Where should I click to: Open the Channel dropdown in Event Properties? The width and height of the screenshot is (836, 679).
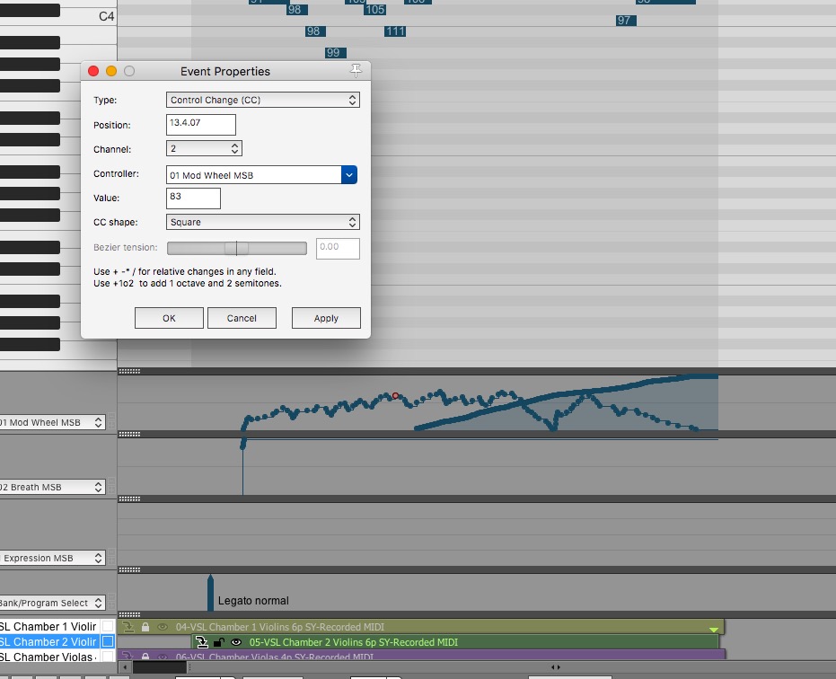tap(204, 148)
